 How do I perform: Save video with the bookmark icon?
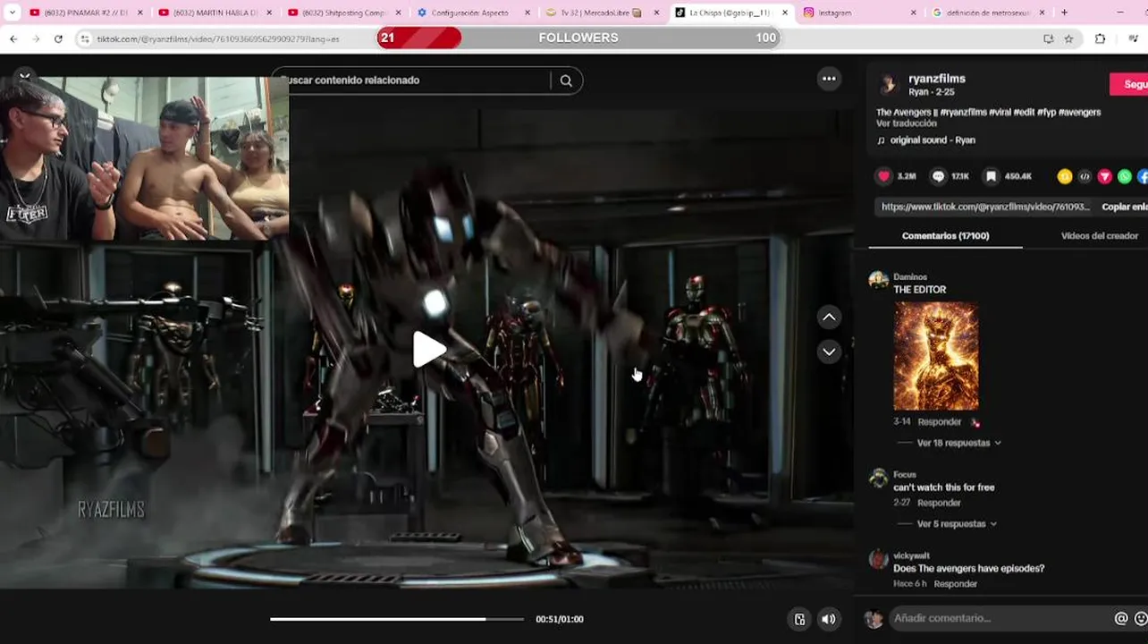point(991,176)
